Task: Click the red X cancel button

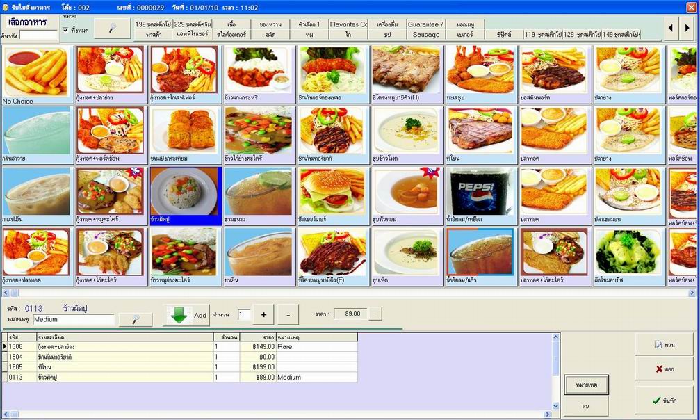Action: pyautogui.click(x=665, y=369)
